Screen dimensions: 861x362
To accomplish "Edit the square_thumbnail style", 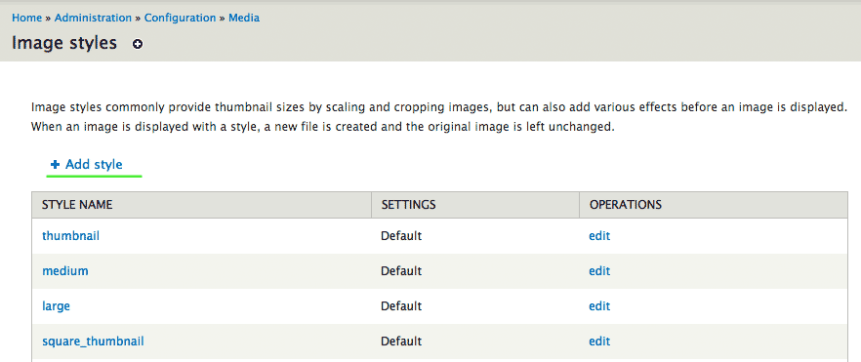I will 599,342.
